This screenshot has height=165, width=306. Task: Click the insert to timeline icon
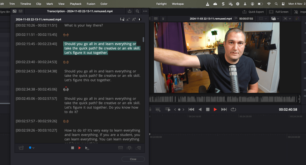(129, 148)
